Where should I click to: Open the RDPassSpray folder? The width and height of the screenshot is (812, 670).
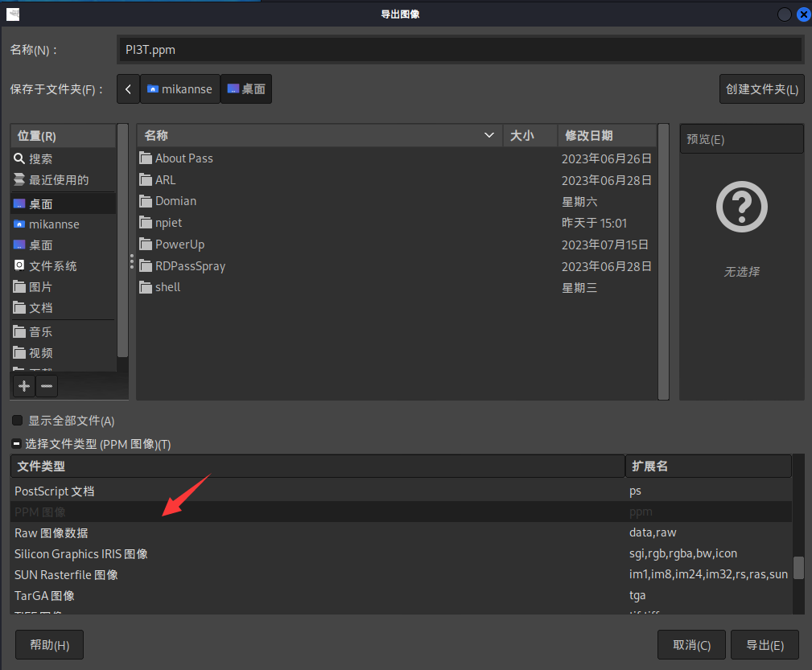pos(190,266)
